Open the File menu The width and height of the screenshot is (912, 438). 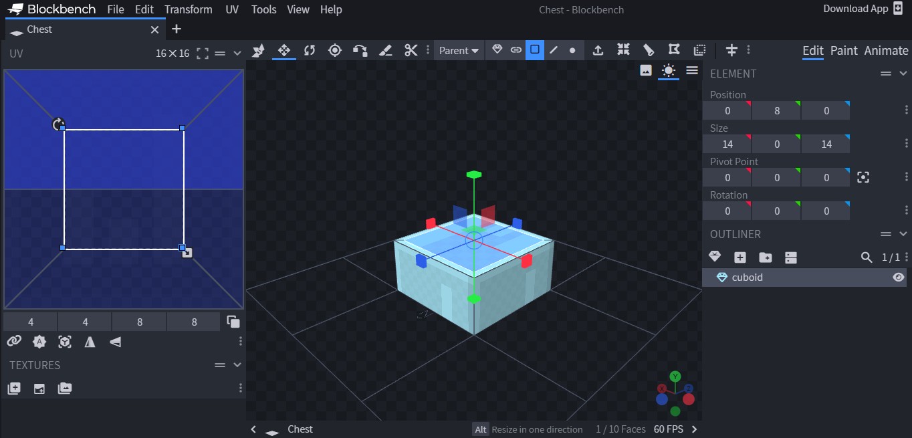tap(116, 9)
